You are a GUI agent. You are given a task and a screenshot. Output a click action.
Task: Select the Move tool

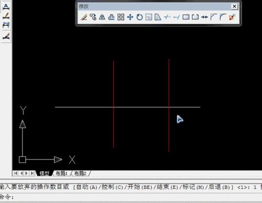pos(130,17)
